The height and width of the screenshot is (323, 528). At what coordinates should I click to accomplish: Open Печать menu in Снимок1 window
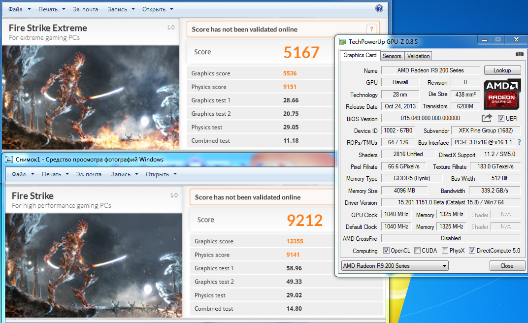55,174
